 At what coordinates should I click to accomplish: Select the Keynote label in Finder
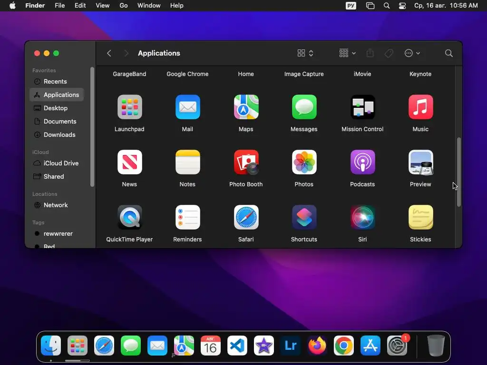420,74
